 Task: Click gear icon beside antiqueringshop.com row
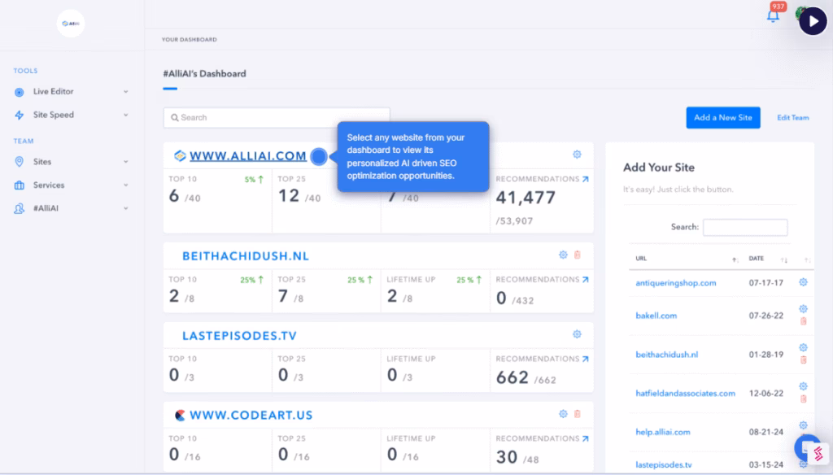803,282
